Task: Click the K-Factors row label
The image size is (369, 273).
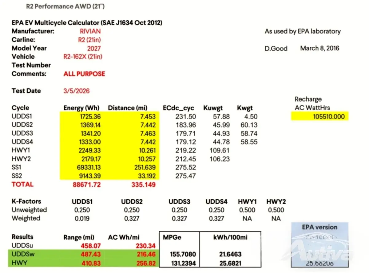Action: [x=26, y=202]
